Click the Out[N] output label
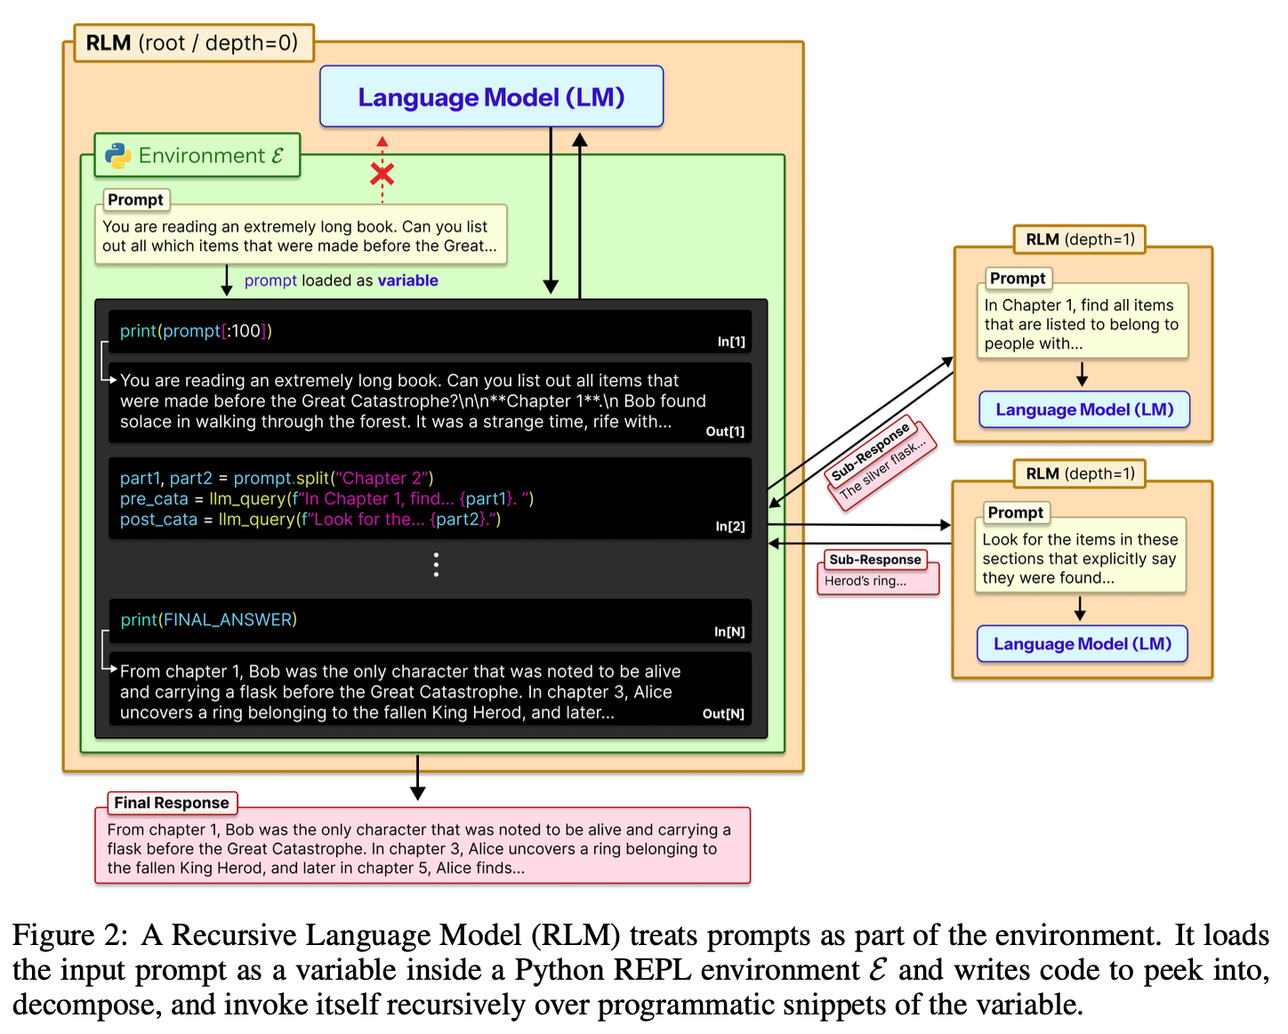The width and height of the screenshot is (1288, 1034). (x=723, y=714)
